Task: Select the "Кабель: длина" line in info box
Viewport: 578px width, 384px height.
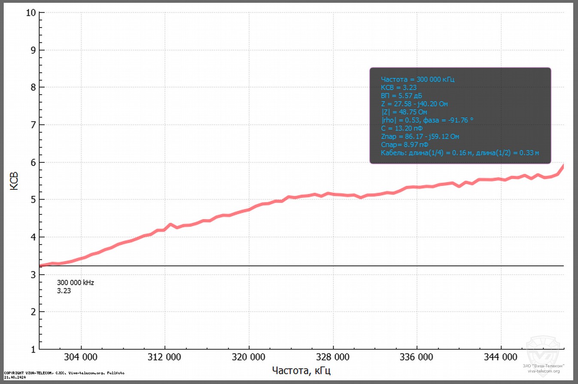Action: [459, 153]
